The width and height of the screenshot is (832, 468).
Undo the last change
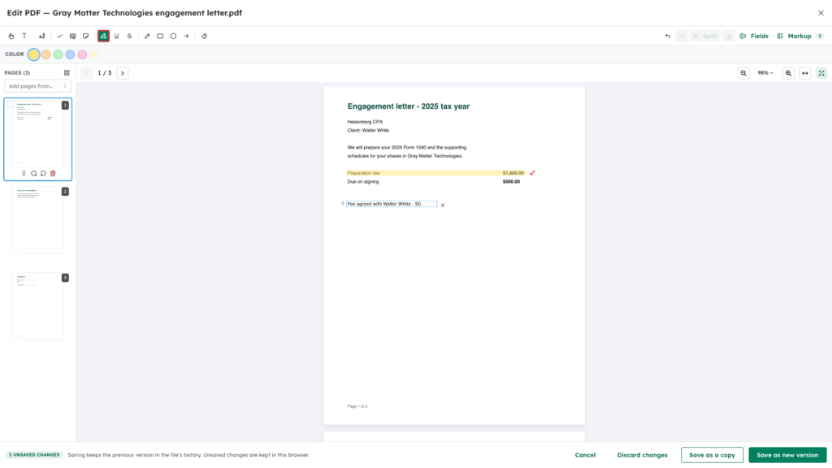click(x=668, y=36)
